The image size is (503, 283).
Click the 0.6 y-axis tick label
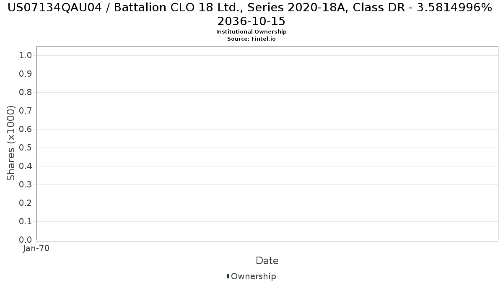(x=26, y=130)
